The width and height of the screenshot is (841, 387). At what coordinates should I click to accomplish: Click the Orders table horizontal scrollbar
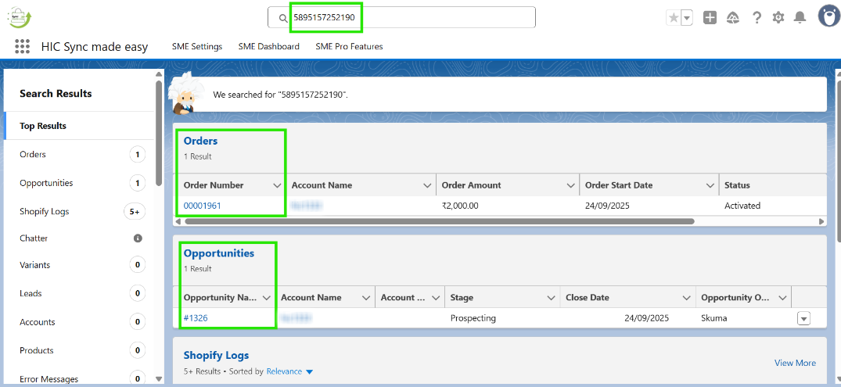point(439,220)
